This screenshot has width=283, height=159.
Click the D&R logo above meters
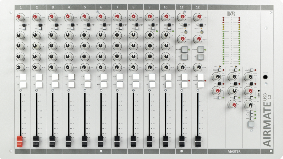(x=231, y=14)
